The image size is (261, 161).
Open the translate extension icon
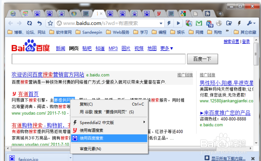click(189, 23)
